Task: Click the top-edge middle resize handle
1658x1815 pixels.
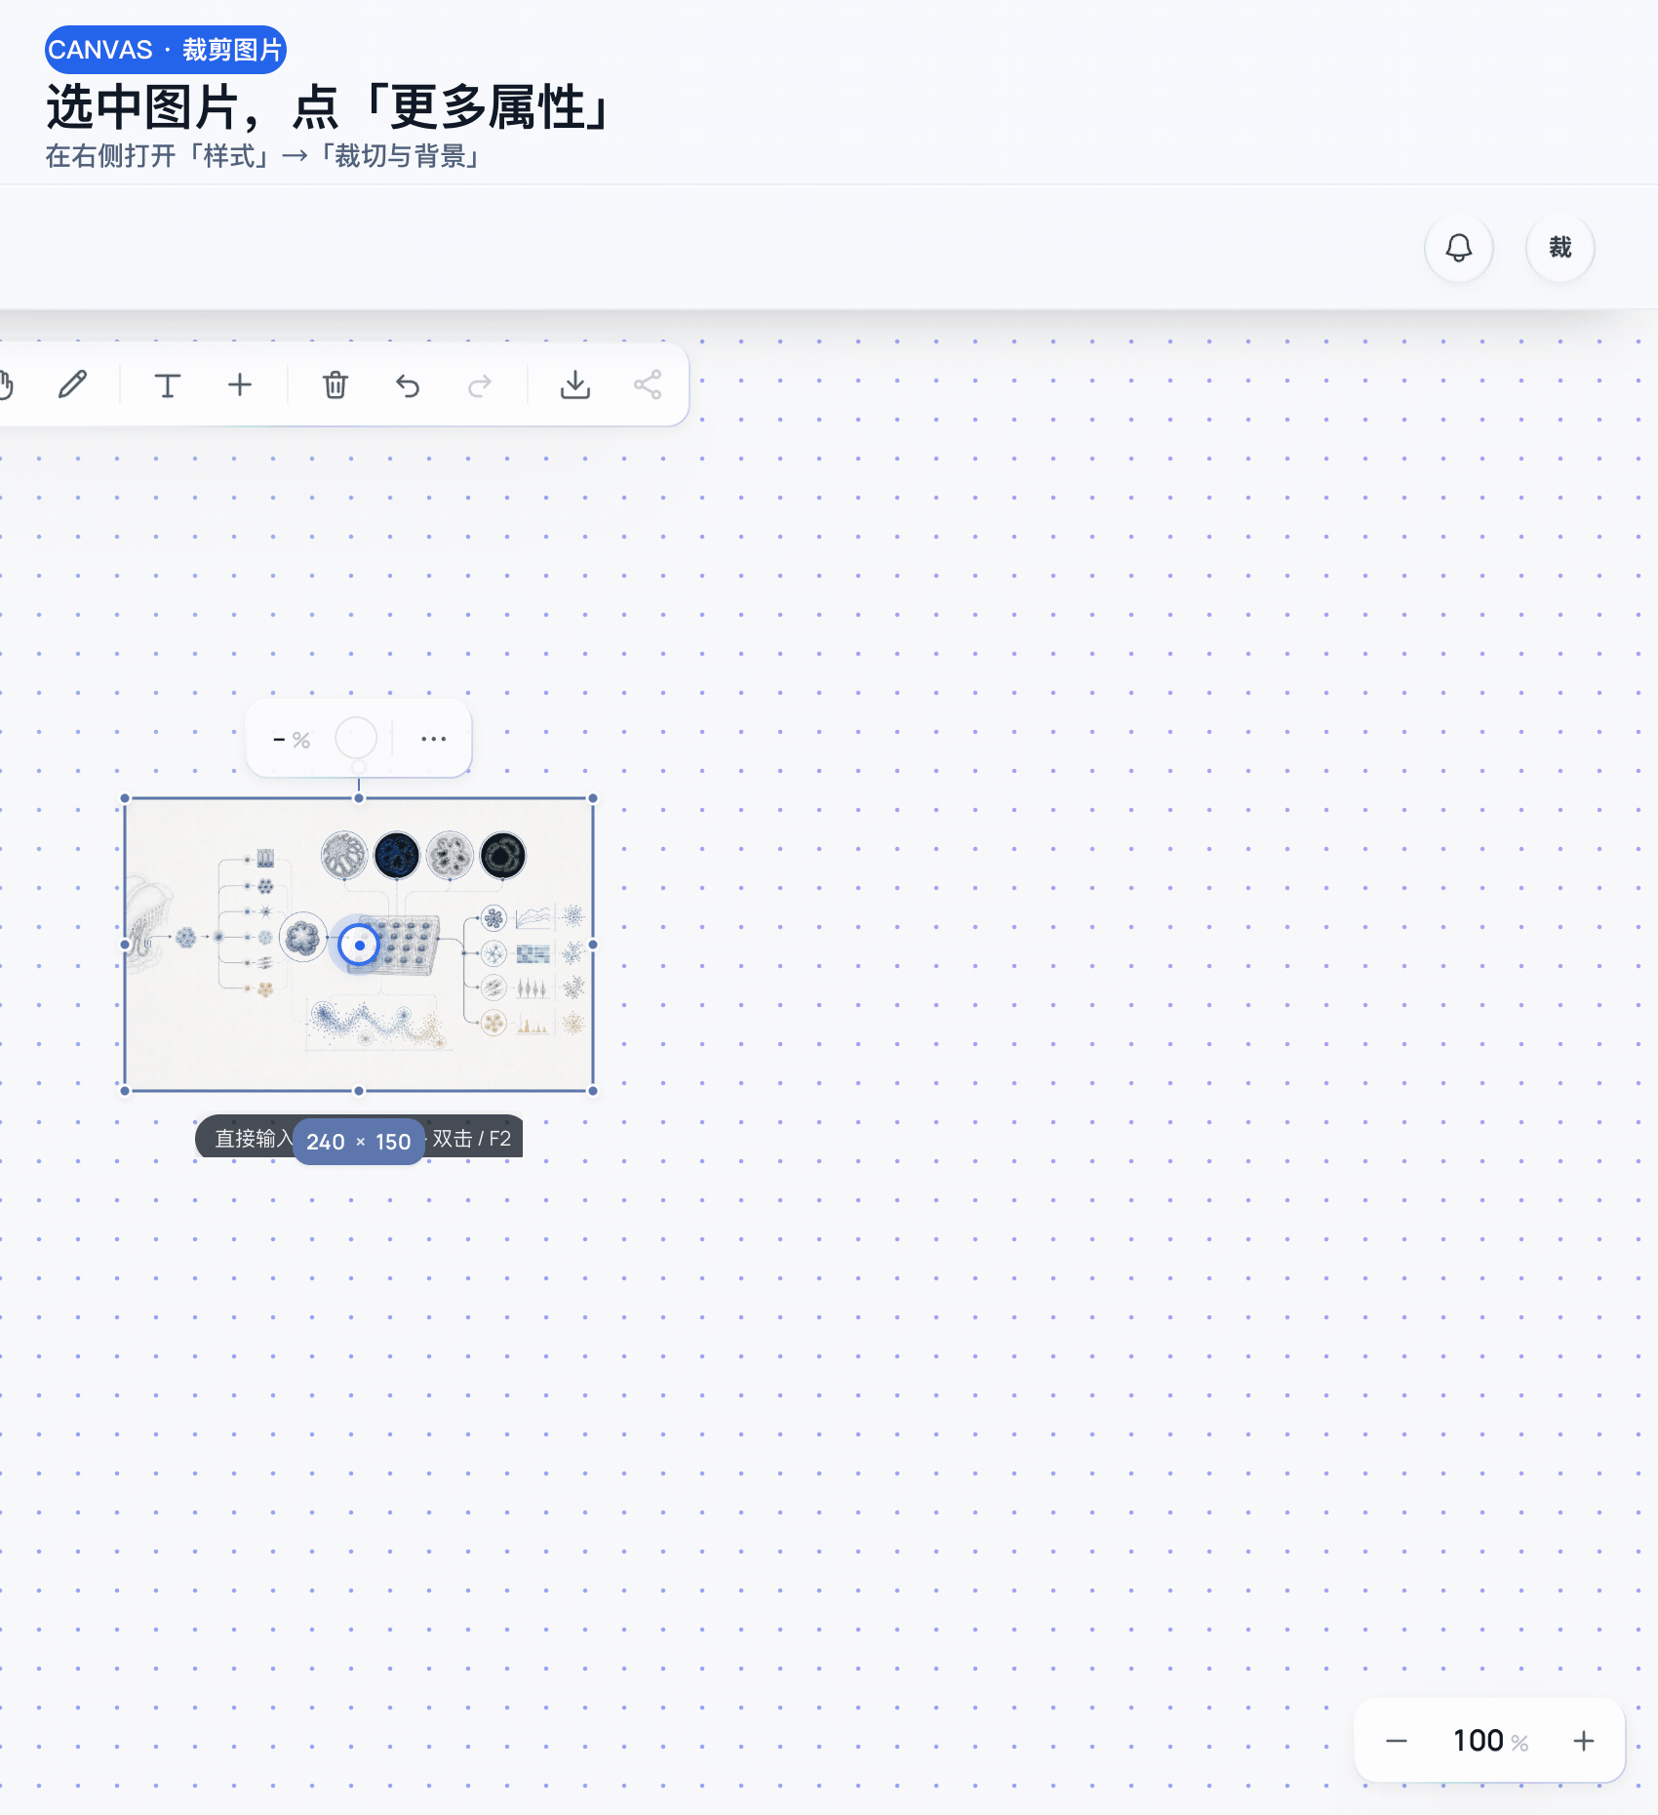Action: point(359,798)
